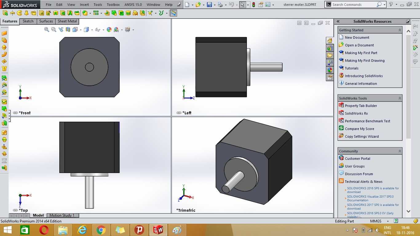Click the Instant3D ruler icon
The width and height of the screenshot is (420, 236).
click(x=174, y=13)
